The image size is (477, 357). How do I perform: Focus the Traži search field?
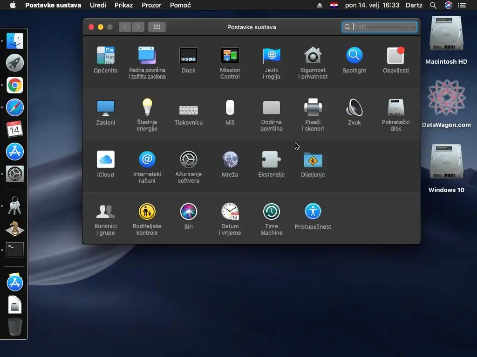coord(379,27)
